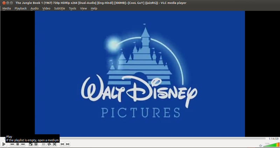Open the Subtitle menu
The width and height of the screenshot is (280, 148).
(x=59, y=8)
